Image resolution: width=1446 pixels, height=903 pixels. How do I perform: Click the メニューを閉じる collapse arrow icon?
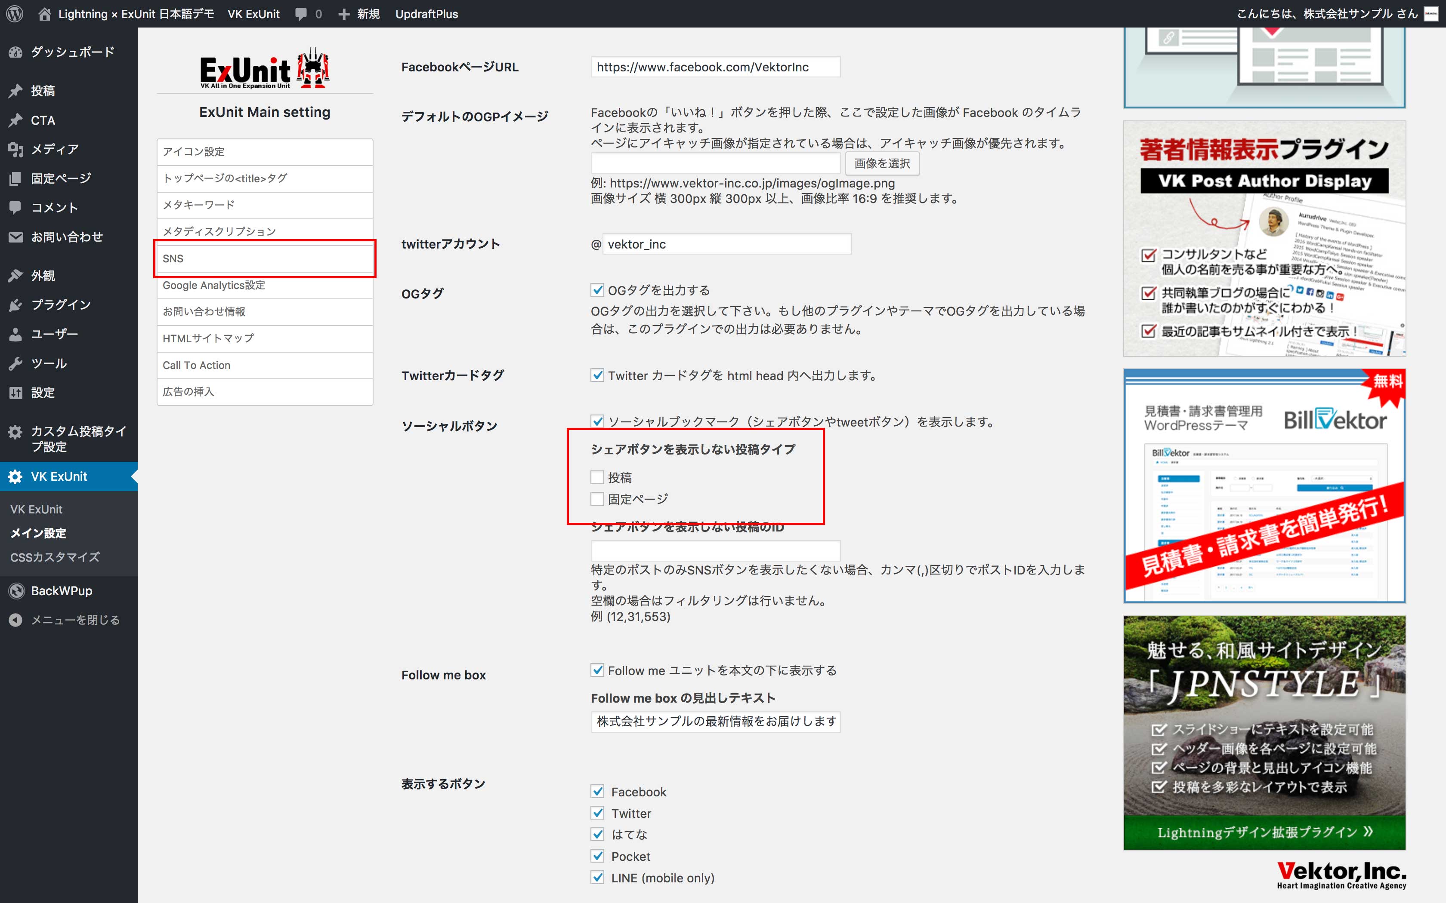click(15, 620)
